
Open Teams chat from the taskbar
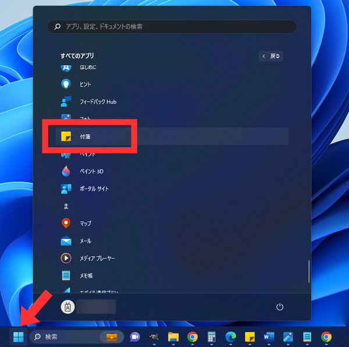[x=135, y=337]
